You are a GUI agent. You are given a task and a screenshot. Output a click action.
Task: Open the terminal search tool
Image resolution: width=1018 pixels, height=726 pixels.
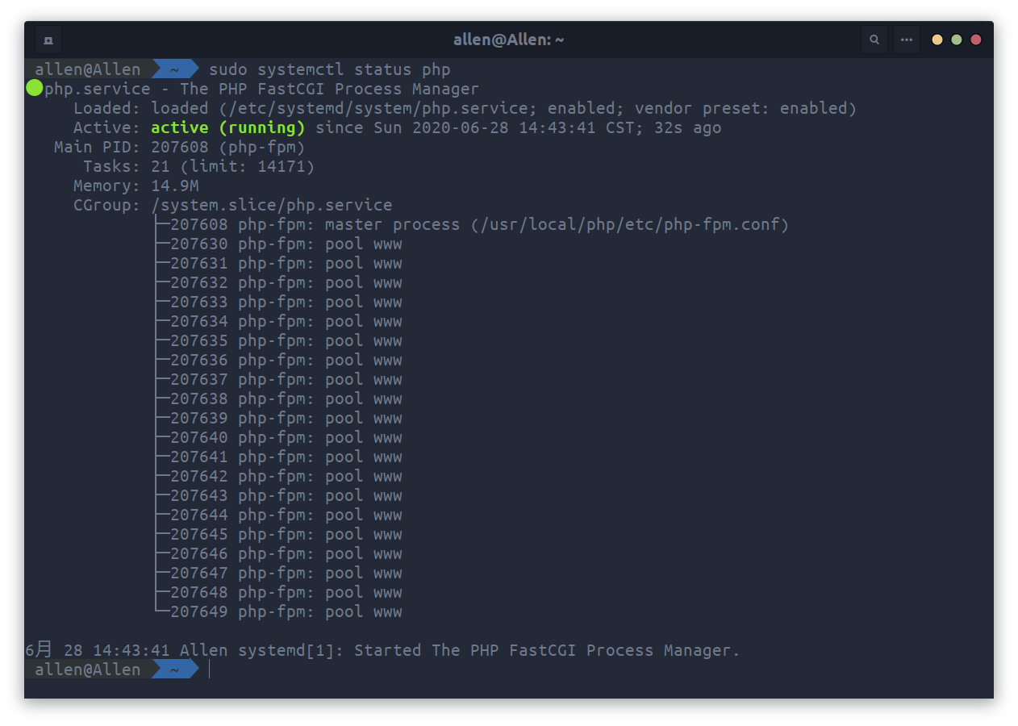tap(874, 39)
